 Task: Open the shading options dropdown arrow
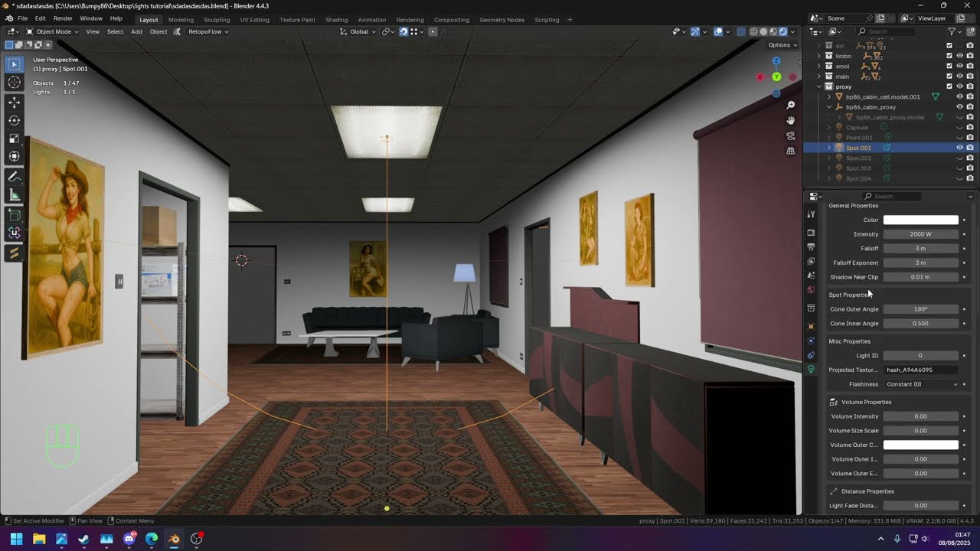click(792, 31)
